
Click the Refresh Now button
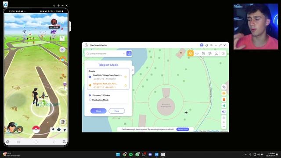[x=183, y=129]
